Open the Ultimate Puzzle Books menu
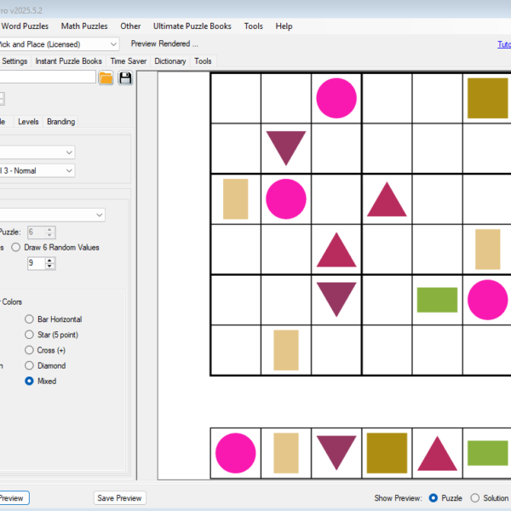The width and height of the screenshot is (511, 511). point(192,26)
